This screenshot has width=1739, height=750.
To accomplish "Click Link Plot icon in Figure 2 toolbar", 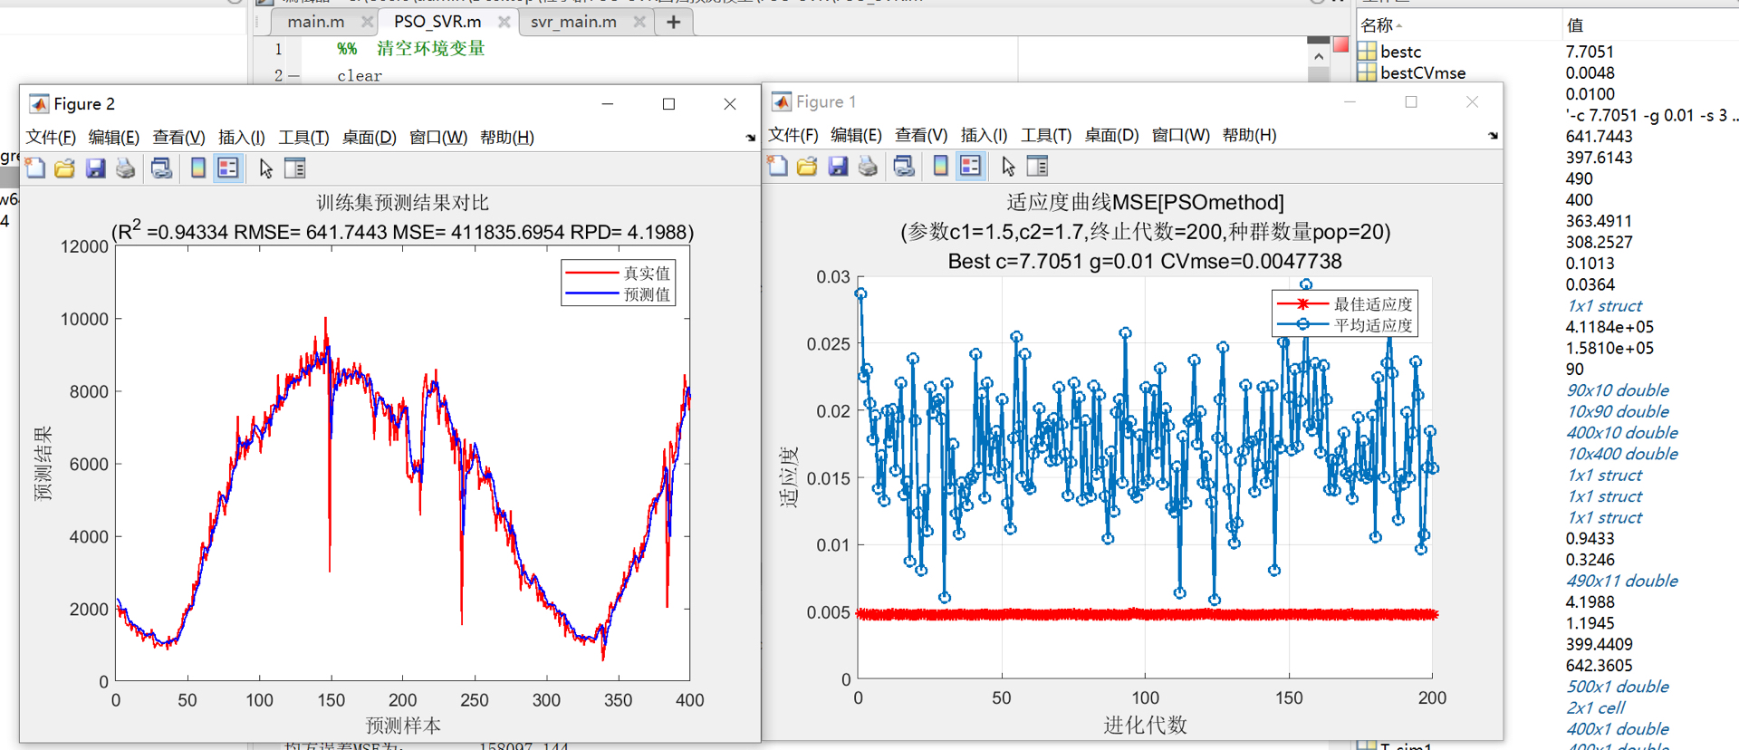I will coord(161,168).
